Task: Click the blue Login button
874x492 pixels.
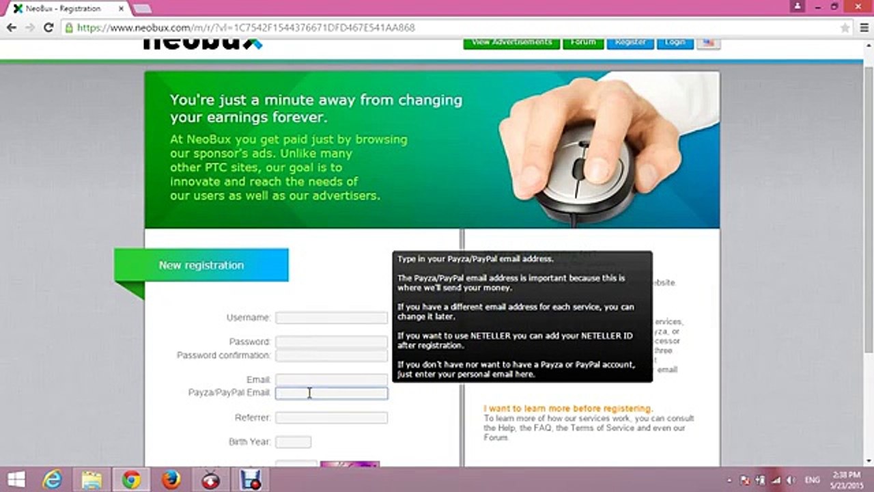Action: [675, 42]
